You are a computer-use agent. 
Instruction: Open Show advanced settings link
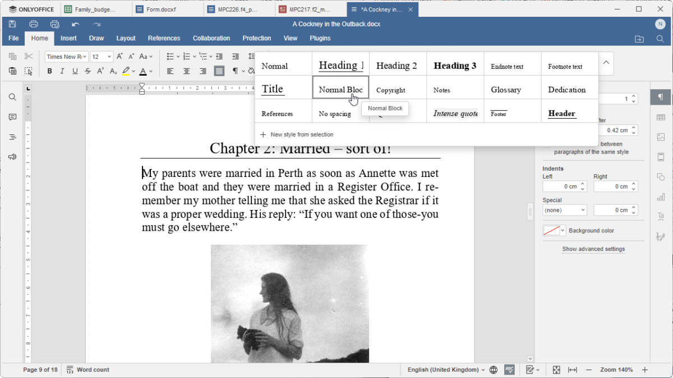click(x=593, y=249)
